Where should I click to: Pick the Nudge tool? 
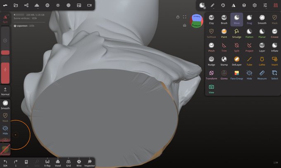(211, 61)
